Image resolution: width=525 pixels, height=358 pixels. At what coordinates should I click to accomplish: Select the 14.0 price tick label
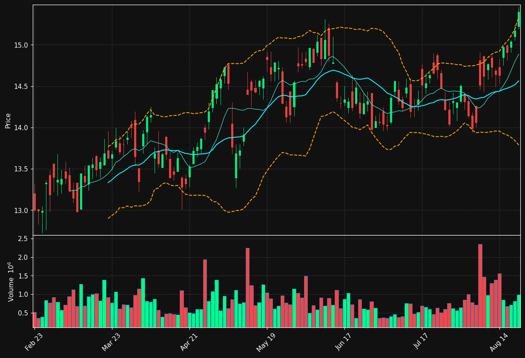[x=21, y=128]
